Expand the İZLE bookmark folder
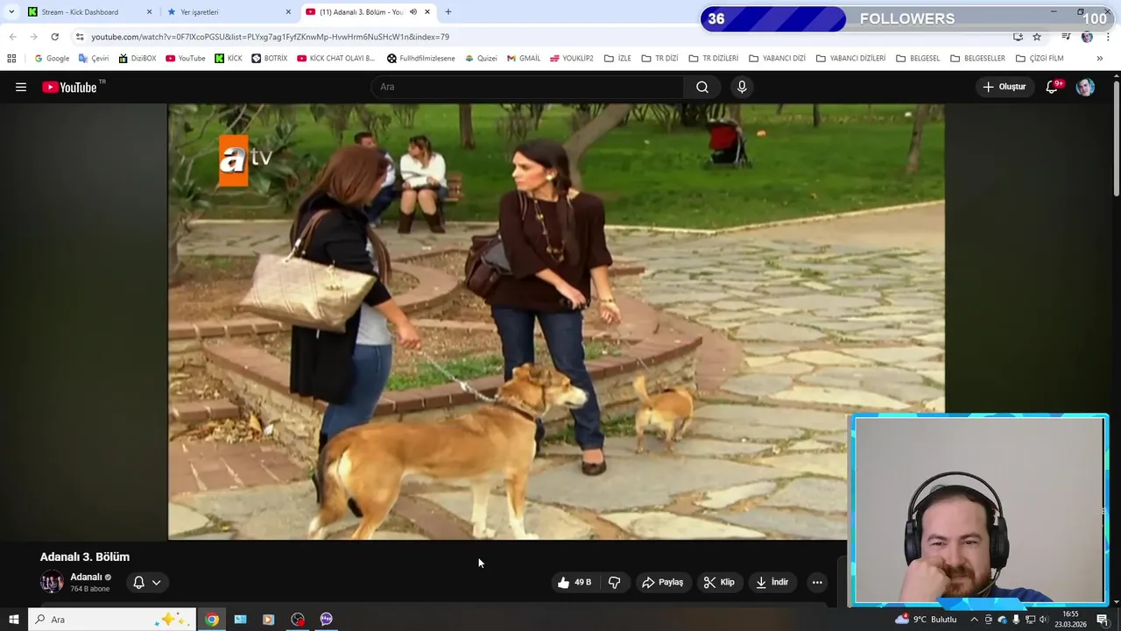The width and height of the screenshot is (1121, 631). 617,59
